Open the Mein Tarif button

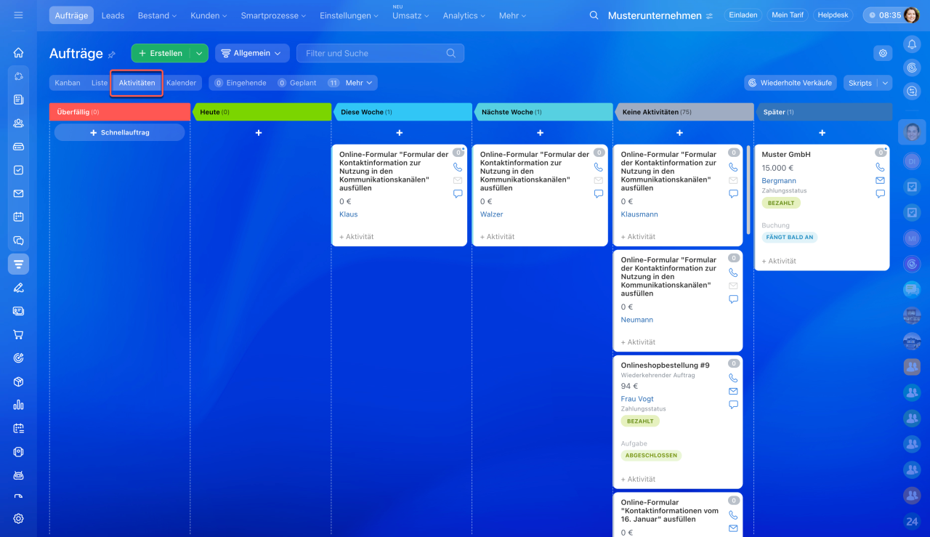[788, 15]
